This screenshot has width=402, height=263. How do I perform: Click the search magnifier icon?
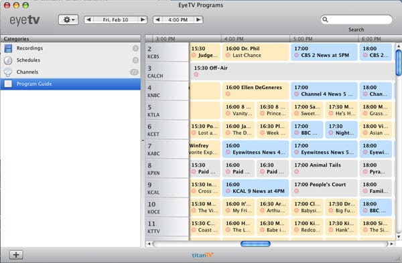[x=325, y=19]
